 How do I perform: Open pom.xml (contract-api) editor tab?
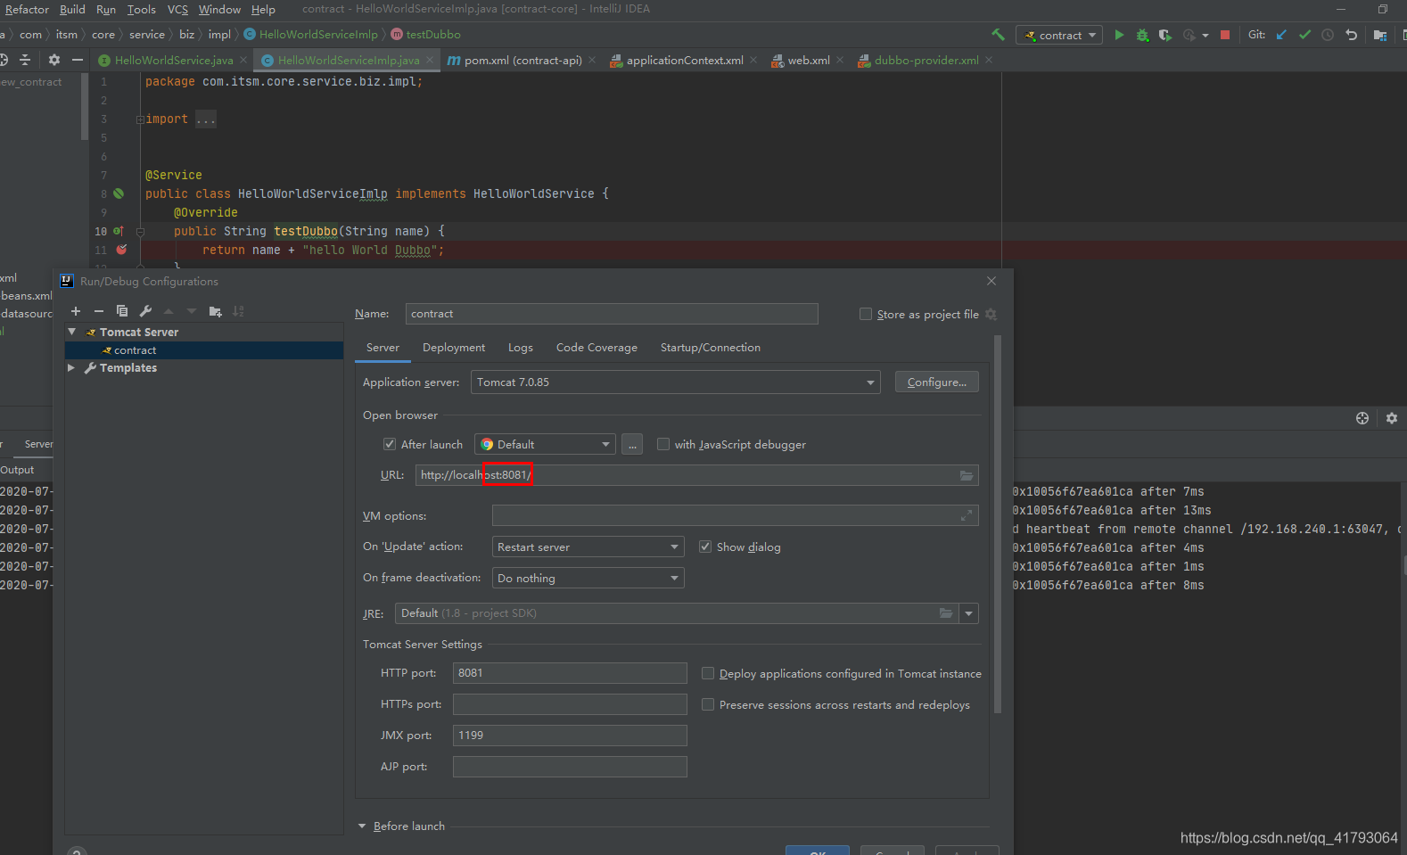(522, 61)
